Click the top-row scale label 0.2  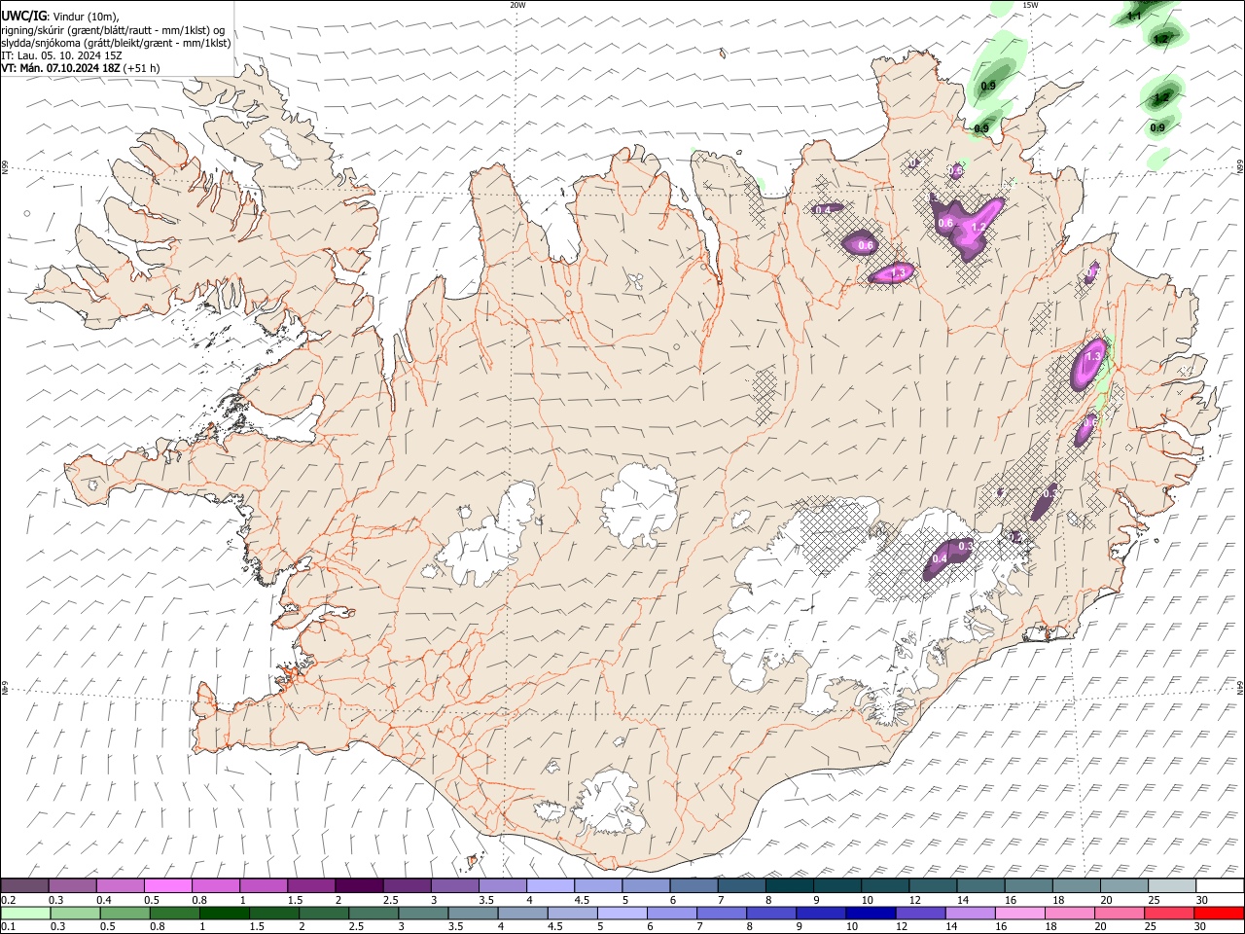(8, 900)
